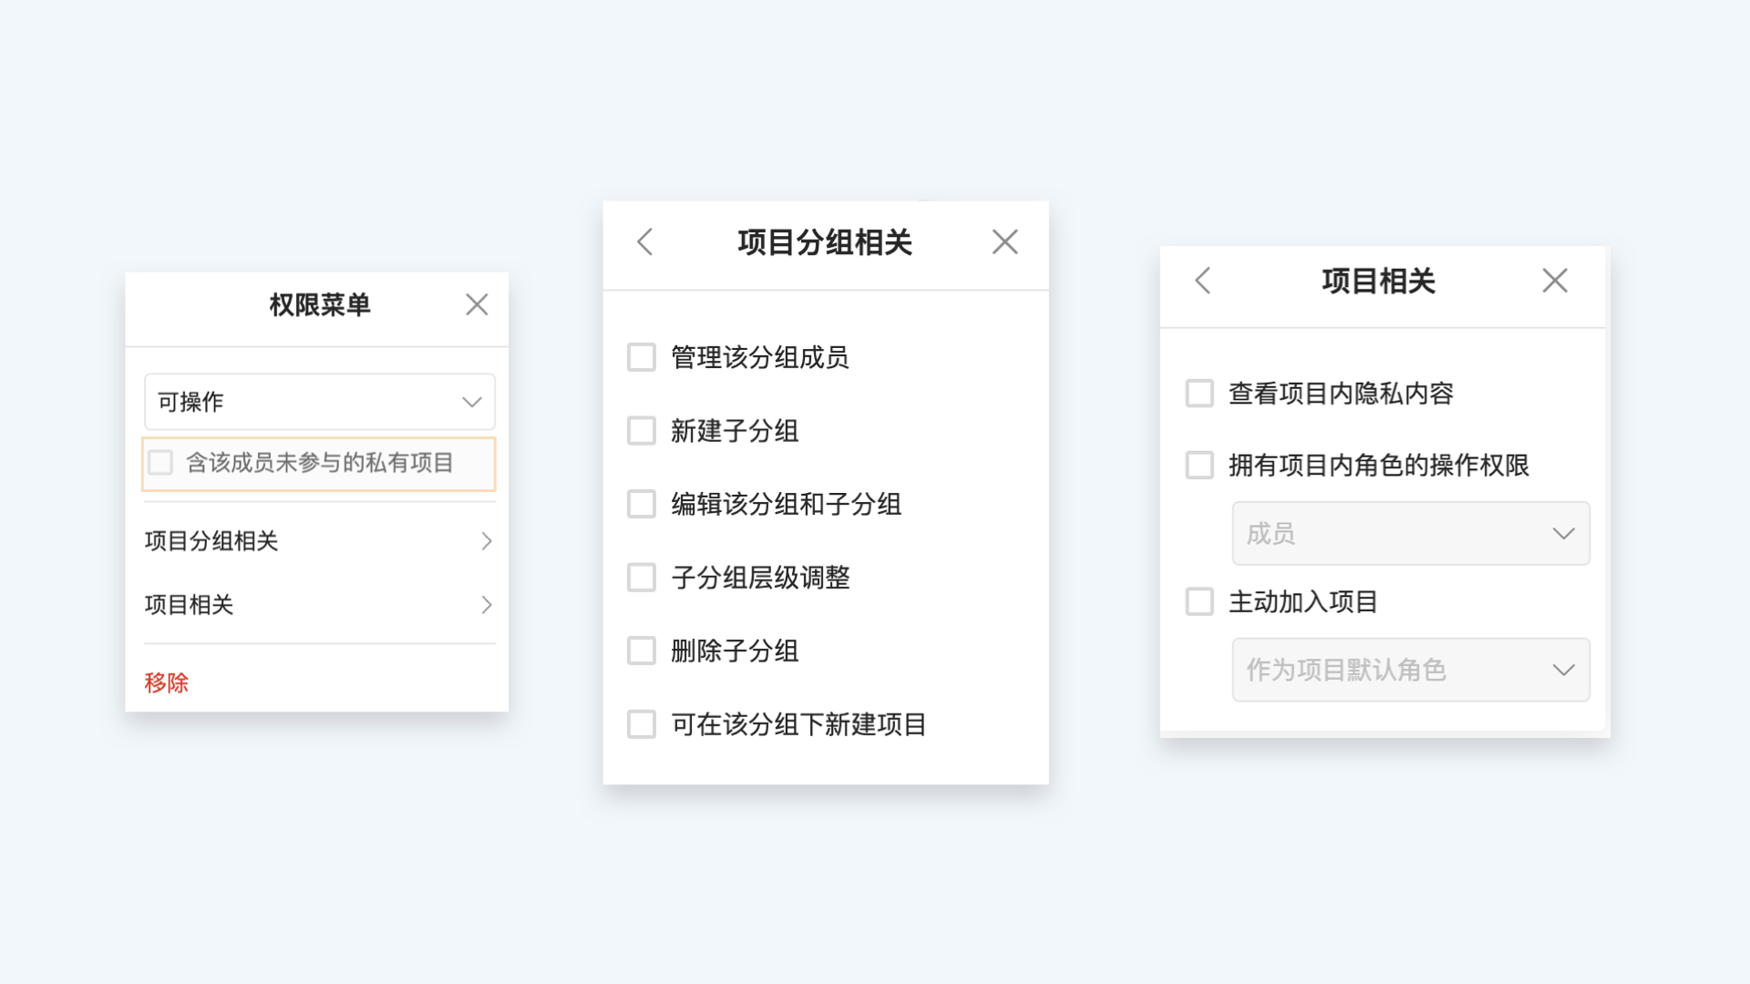Check 拥有项目内角色的操作权限 option
1750x984 pixels.
tap(1199, 465)
